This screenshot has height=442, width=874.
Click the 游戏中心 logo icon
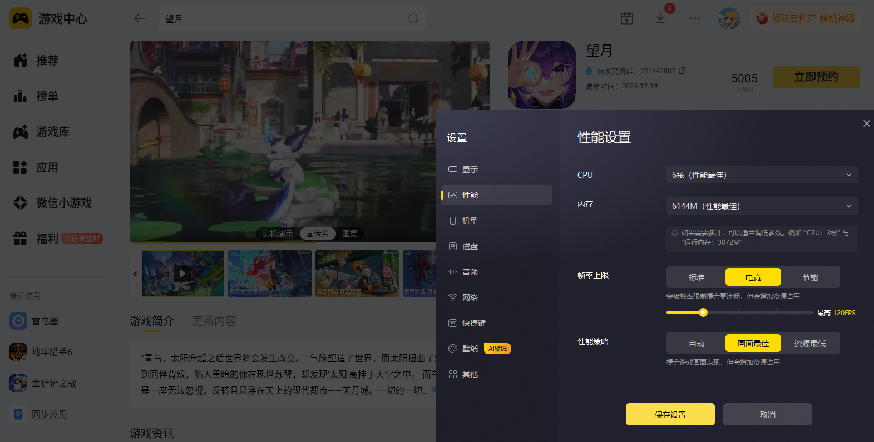click(21, 18)
